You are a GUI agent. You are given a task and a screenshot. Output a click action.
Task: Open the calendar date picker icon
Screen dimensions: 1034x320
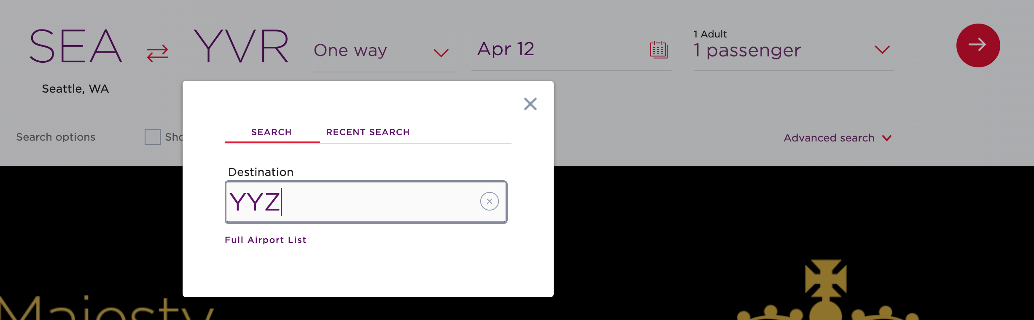[x=659, y=49]
